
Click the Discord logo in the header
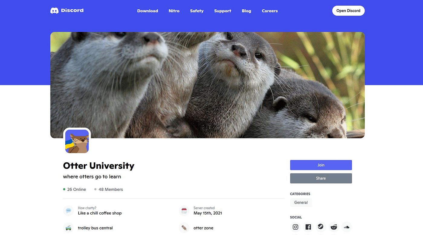click(x=67, y=11)
